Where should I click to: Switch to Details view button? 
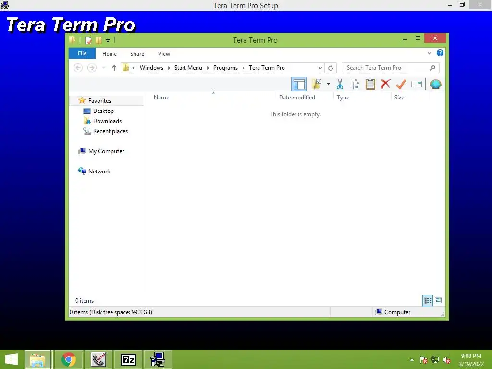427,301
